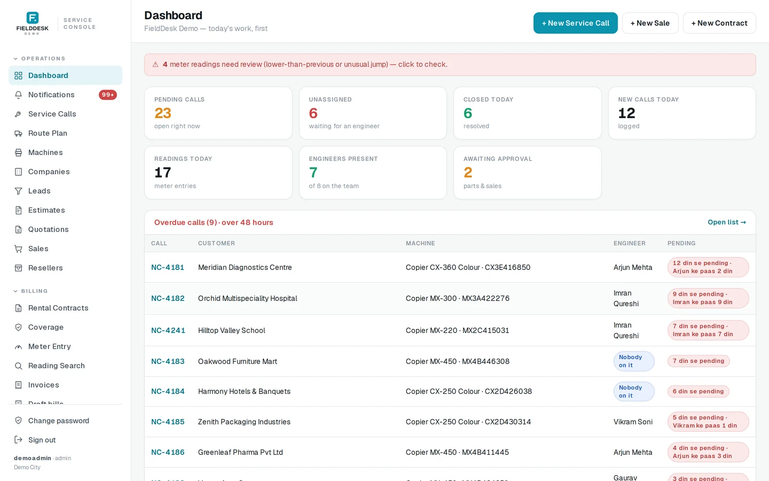Create a New Service Call

click(x=575, y=23)
